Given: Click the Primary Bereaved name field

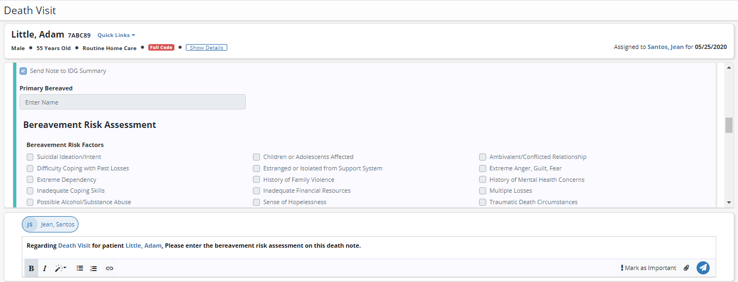Looking at the screenshot, I should coord(132,102).
